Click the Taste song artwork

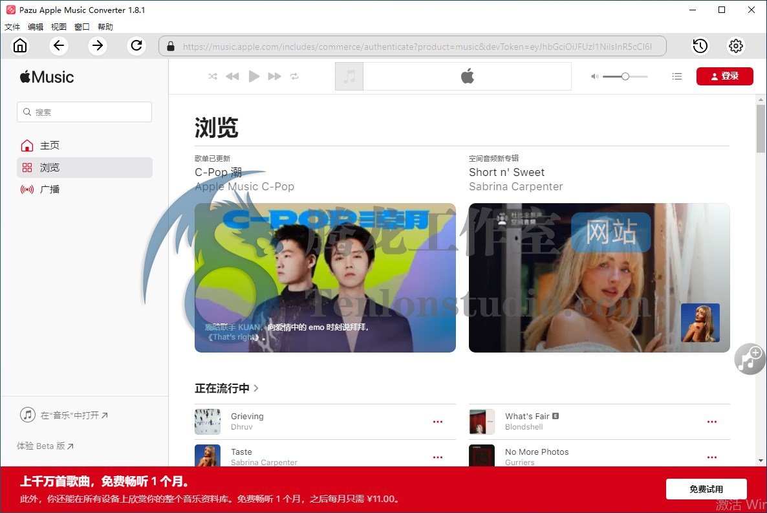[208, 455]
